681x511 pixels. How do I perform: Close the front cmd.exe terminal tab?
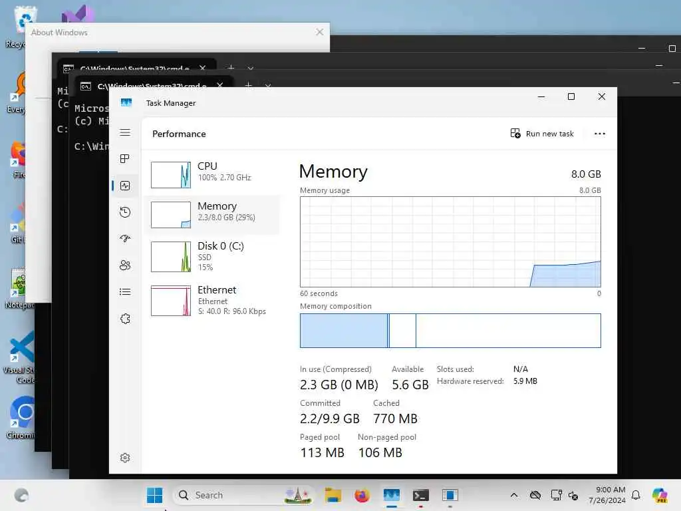click(x=219, y=85)
